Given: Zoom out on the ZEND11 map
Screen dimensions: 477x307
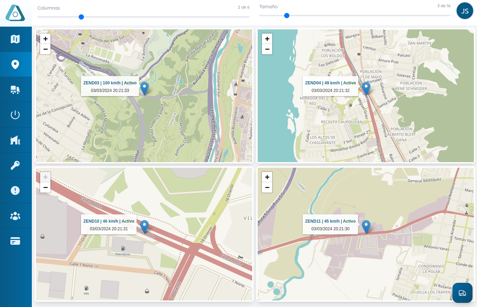Looking at the screenshot, I should [267, 187].
